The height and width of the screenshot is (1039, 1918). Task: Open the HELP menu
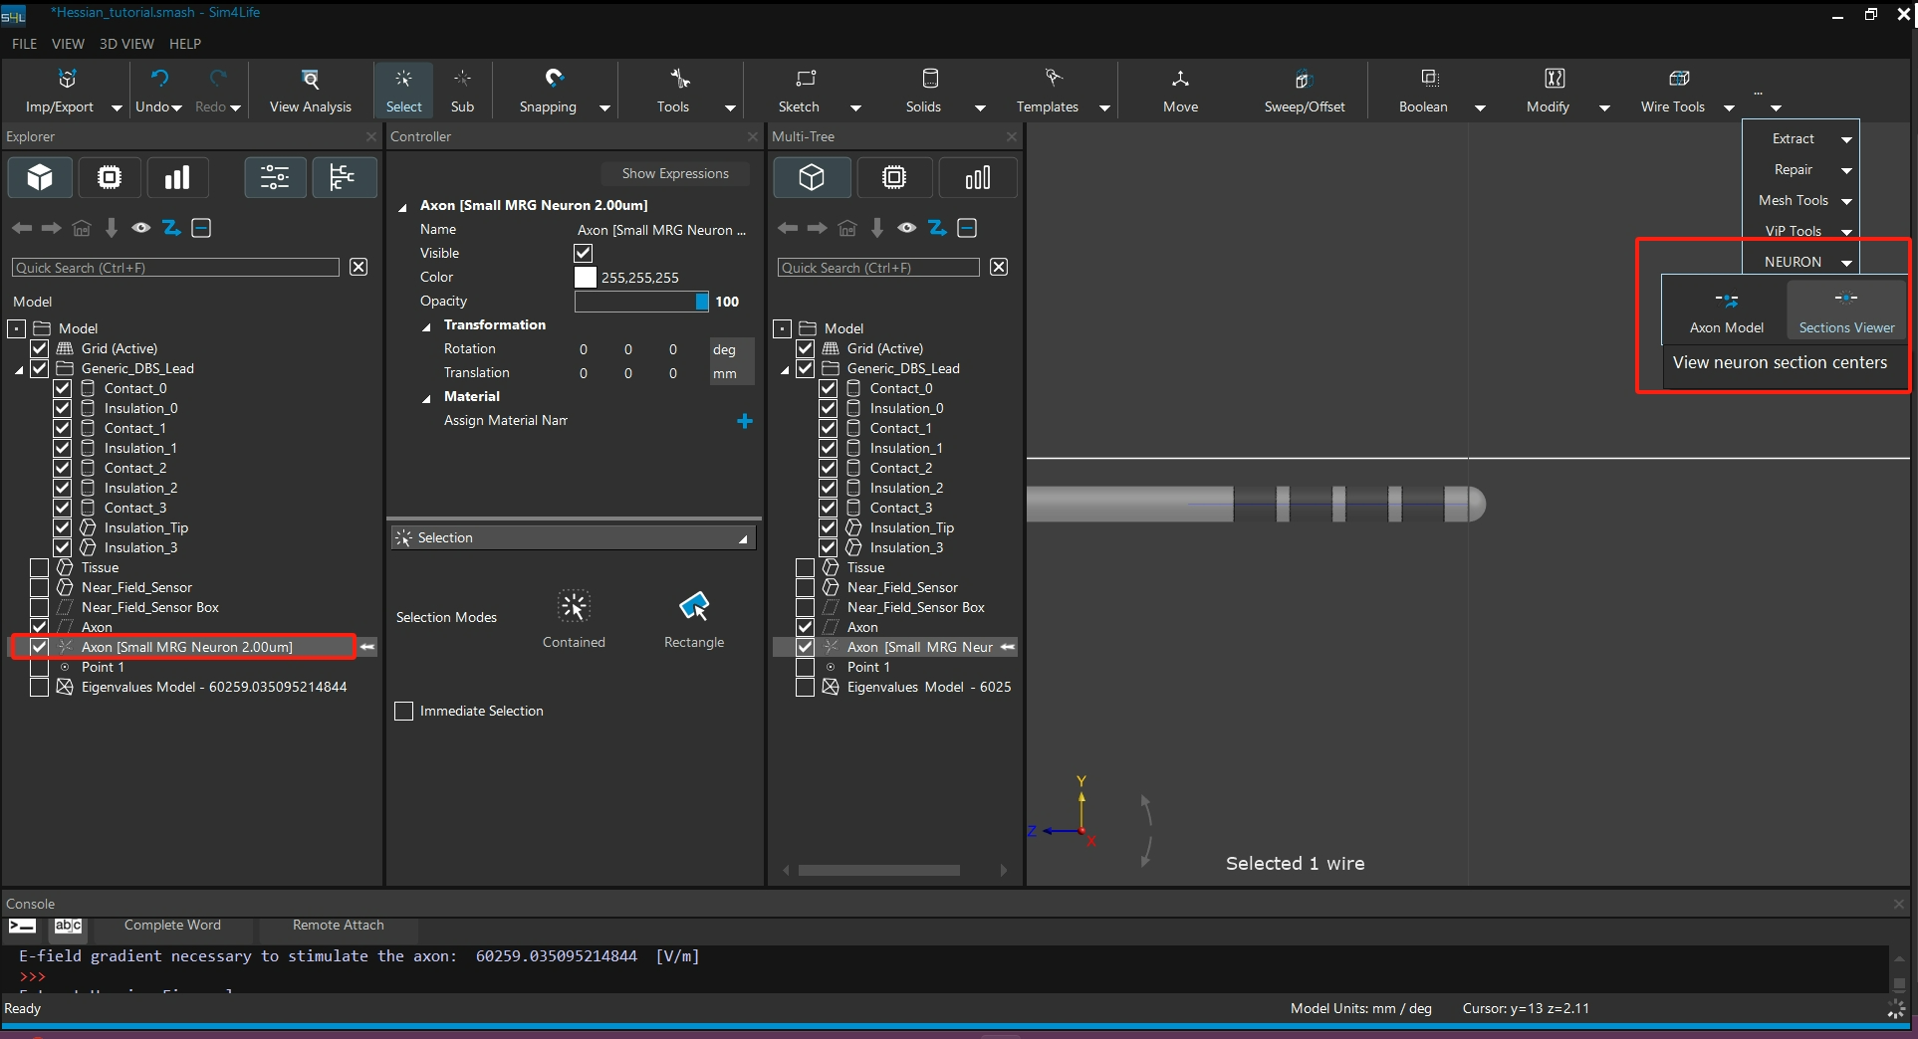coord(185,44)
